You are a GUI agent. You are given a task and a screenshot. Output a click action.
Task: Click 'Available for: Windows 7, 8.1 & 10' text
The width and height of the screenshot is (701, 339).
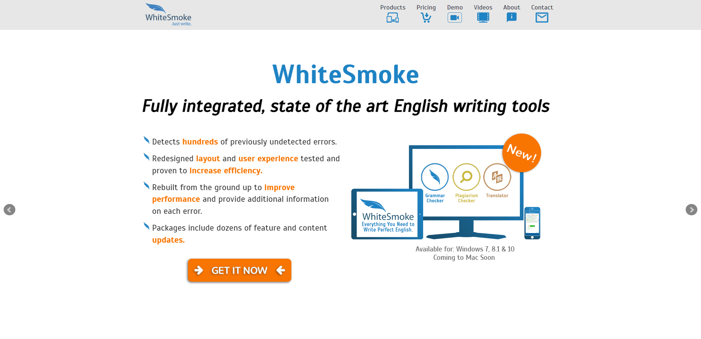click(x=465, y=249)
